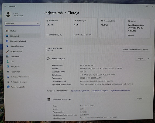The width and height of the screenshot is (155, 123).
Task: Click the Suoritin processor icon
Action: 129,21
